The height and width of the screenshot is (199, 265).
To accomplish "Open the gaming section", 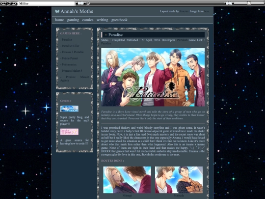I will (73, 20).
